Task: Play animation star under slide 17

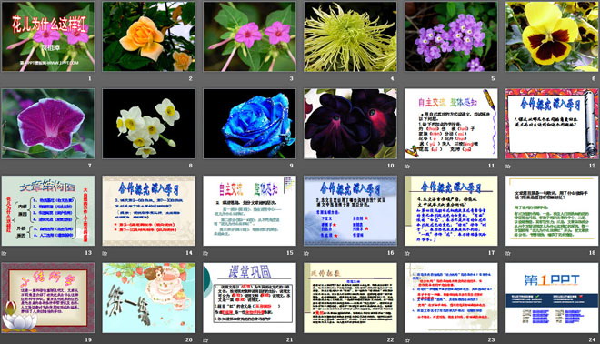Action: [x=407, y=253]
